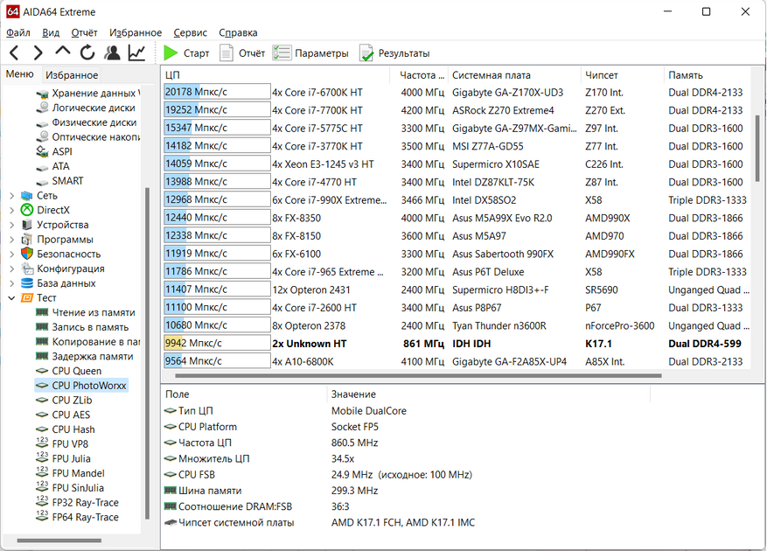The width and height of the screenshot is (767, 551).
Task: Expand the Сеть tree node
Action: [x=10, y=196]
